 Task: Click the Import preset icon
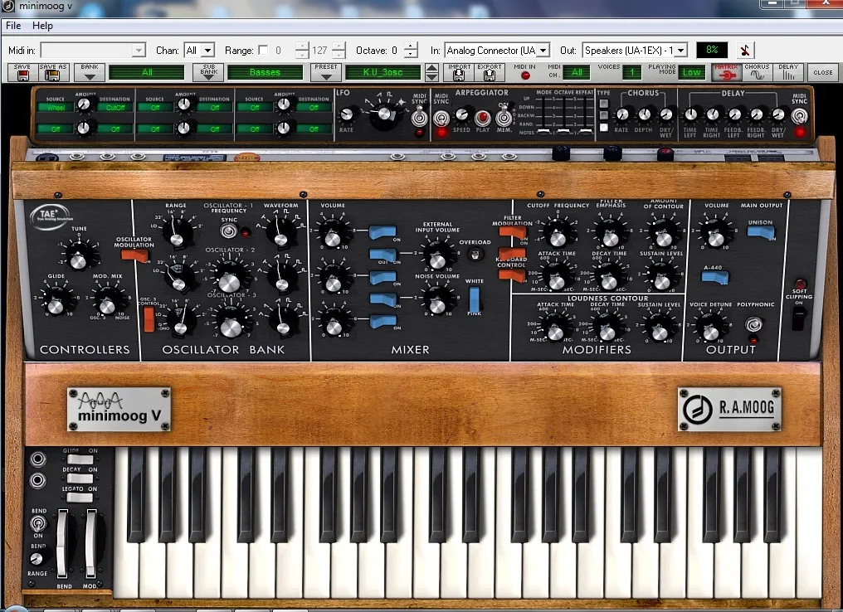459,72
